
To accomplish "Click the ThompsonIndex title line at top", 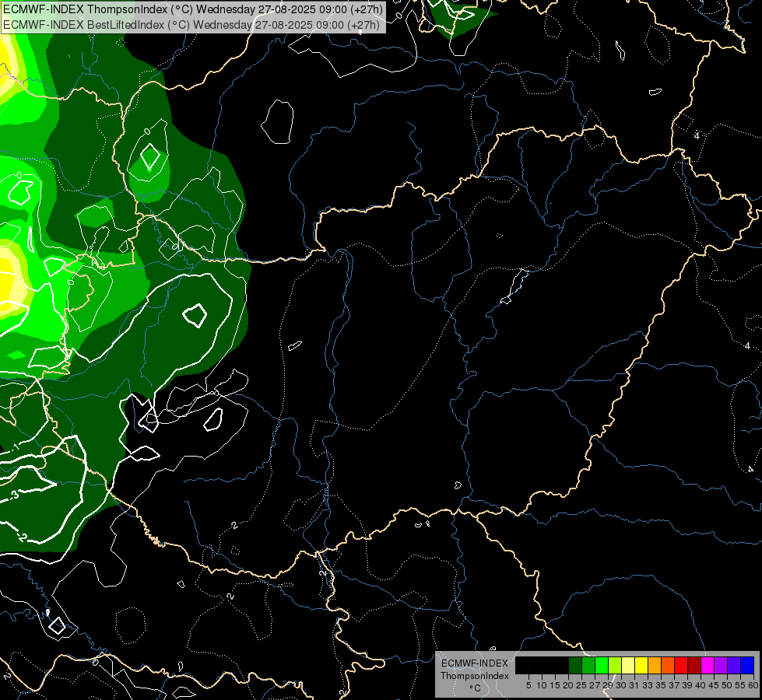I will coord(193,9).
